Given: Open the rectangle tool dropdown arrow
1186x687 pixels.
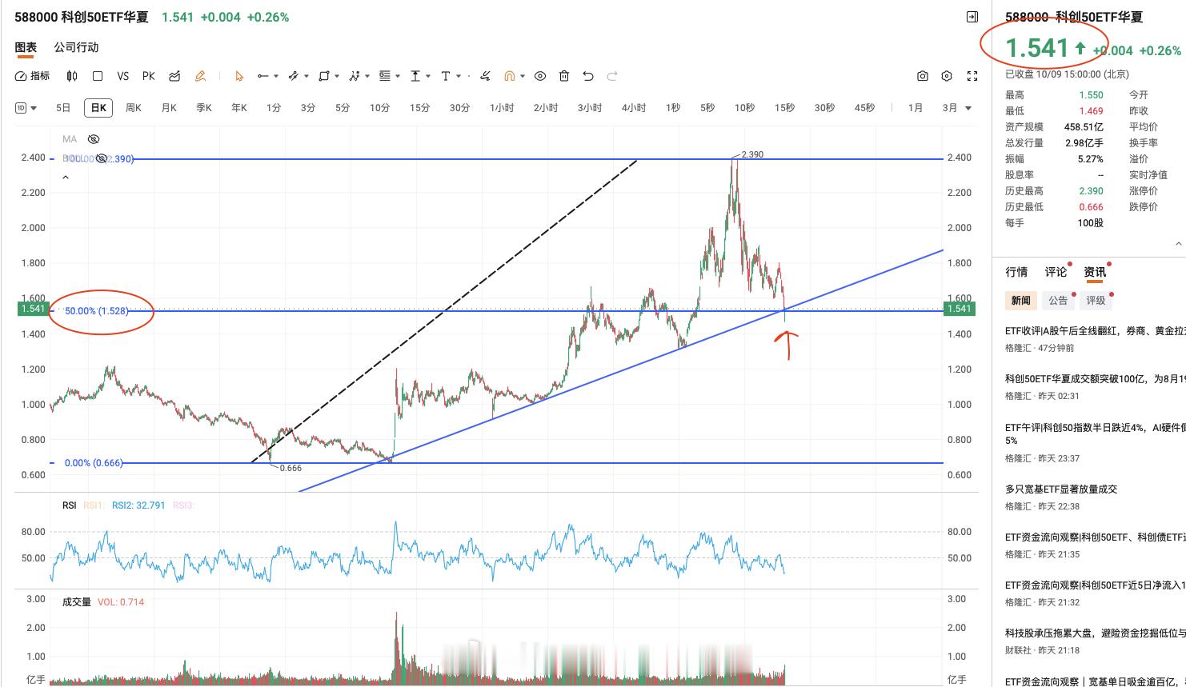Looking at the screenshot, I should [337, 77].
